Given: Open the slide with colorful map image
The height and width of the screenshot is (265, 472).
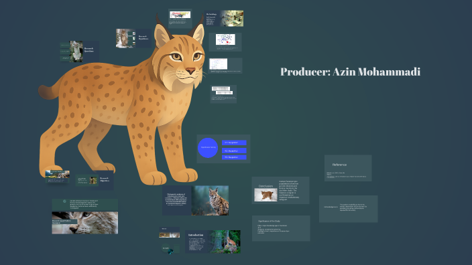Looking at the screenshot, I should tap(180, 18).
